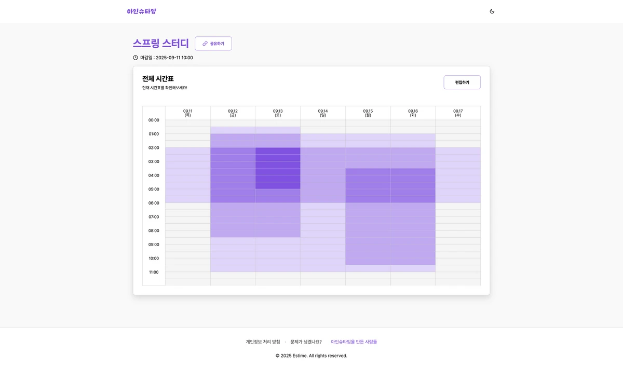Click the 아인슈타임 logo in the header

point(141,11)
